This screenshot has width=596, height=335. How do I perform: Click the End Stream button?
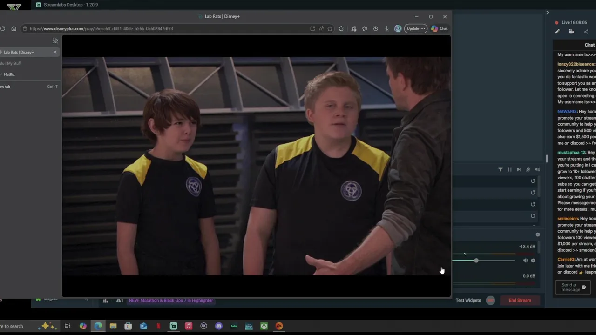point(520,301)
